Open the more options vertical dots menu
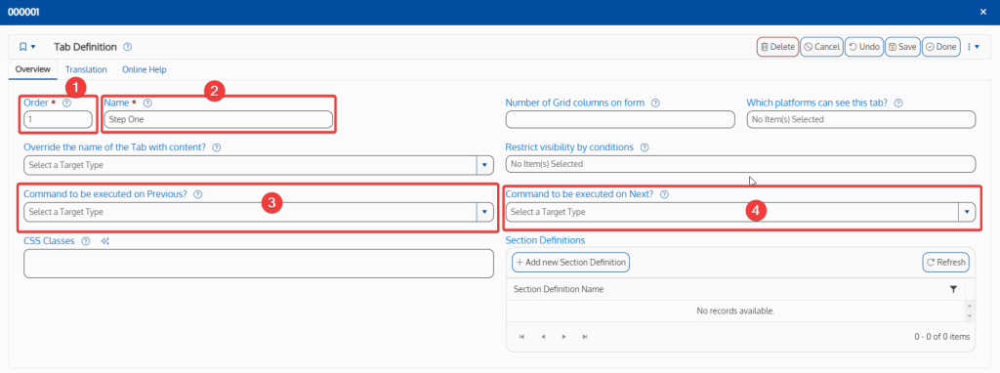Viewport: 1000px width, 373px height. tap(973, 47)
